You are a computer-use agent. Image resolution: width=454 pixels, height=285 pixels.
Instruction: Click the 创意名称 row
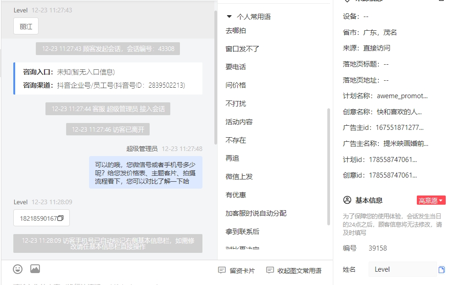(x=382, y=112)
